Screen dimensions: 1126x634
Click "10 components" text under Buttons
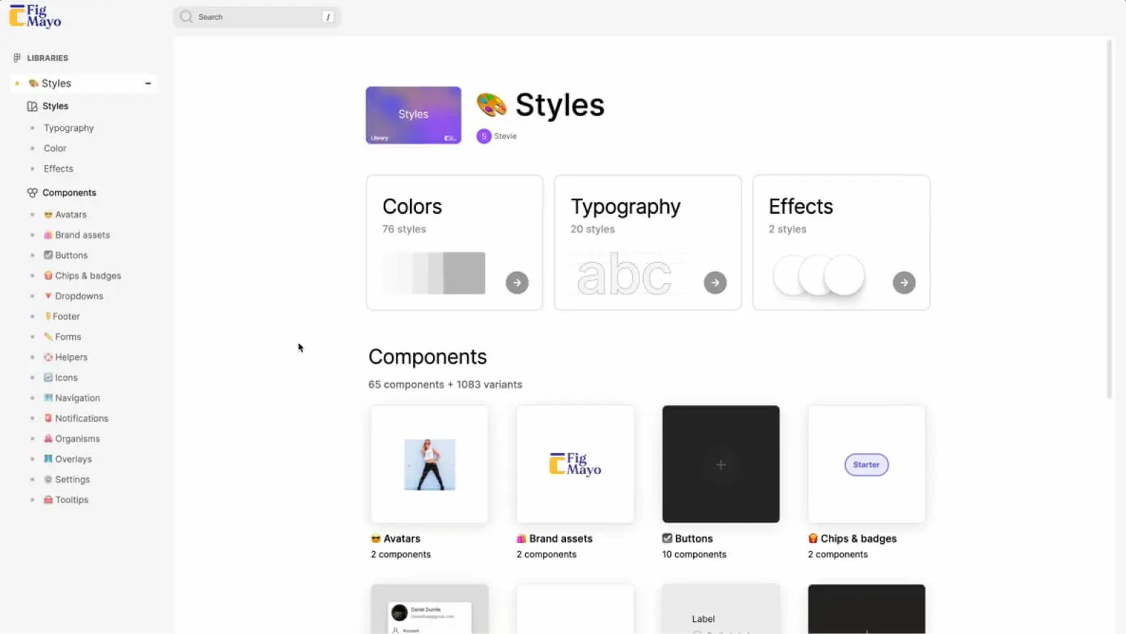click(694, 554)
